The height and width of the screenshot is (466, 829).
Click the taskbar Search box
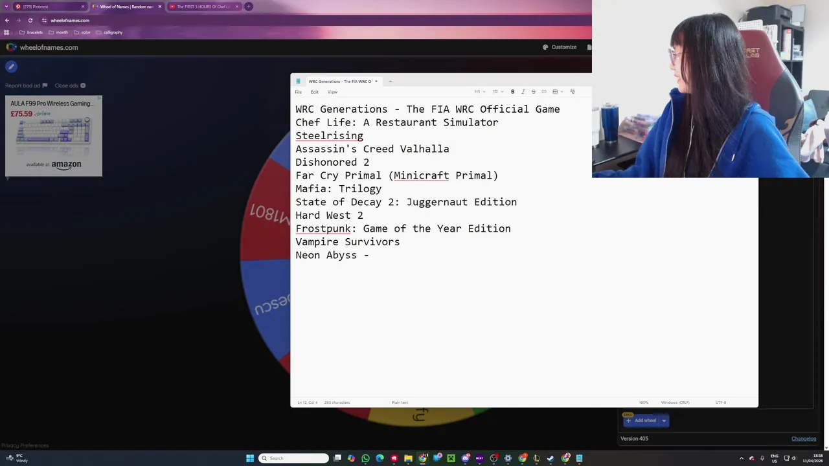(x=294, y=458)
